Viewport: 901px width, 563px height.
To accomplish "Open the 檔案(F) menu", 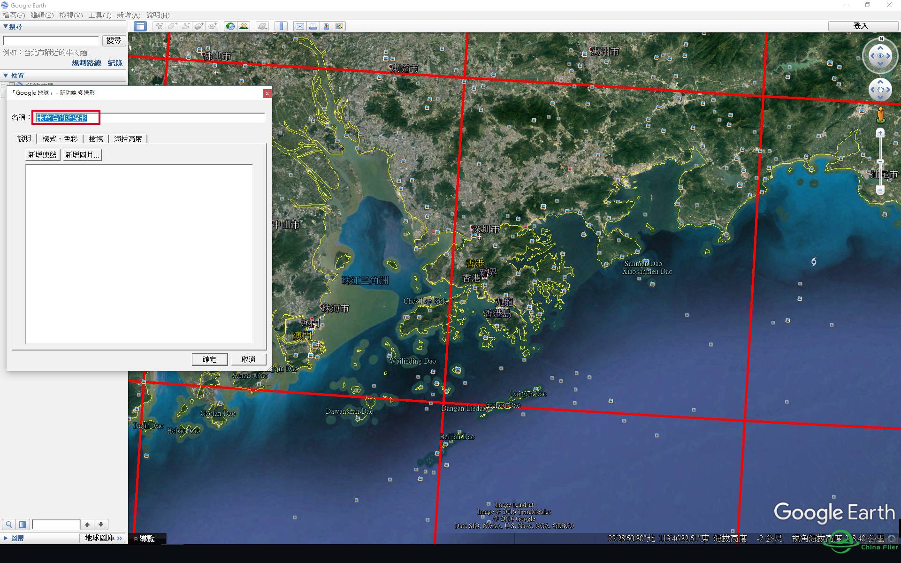I will coord(14,15).
